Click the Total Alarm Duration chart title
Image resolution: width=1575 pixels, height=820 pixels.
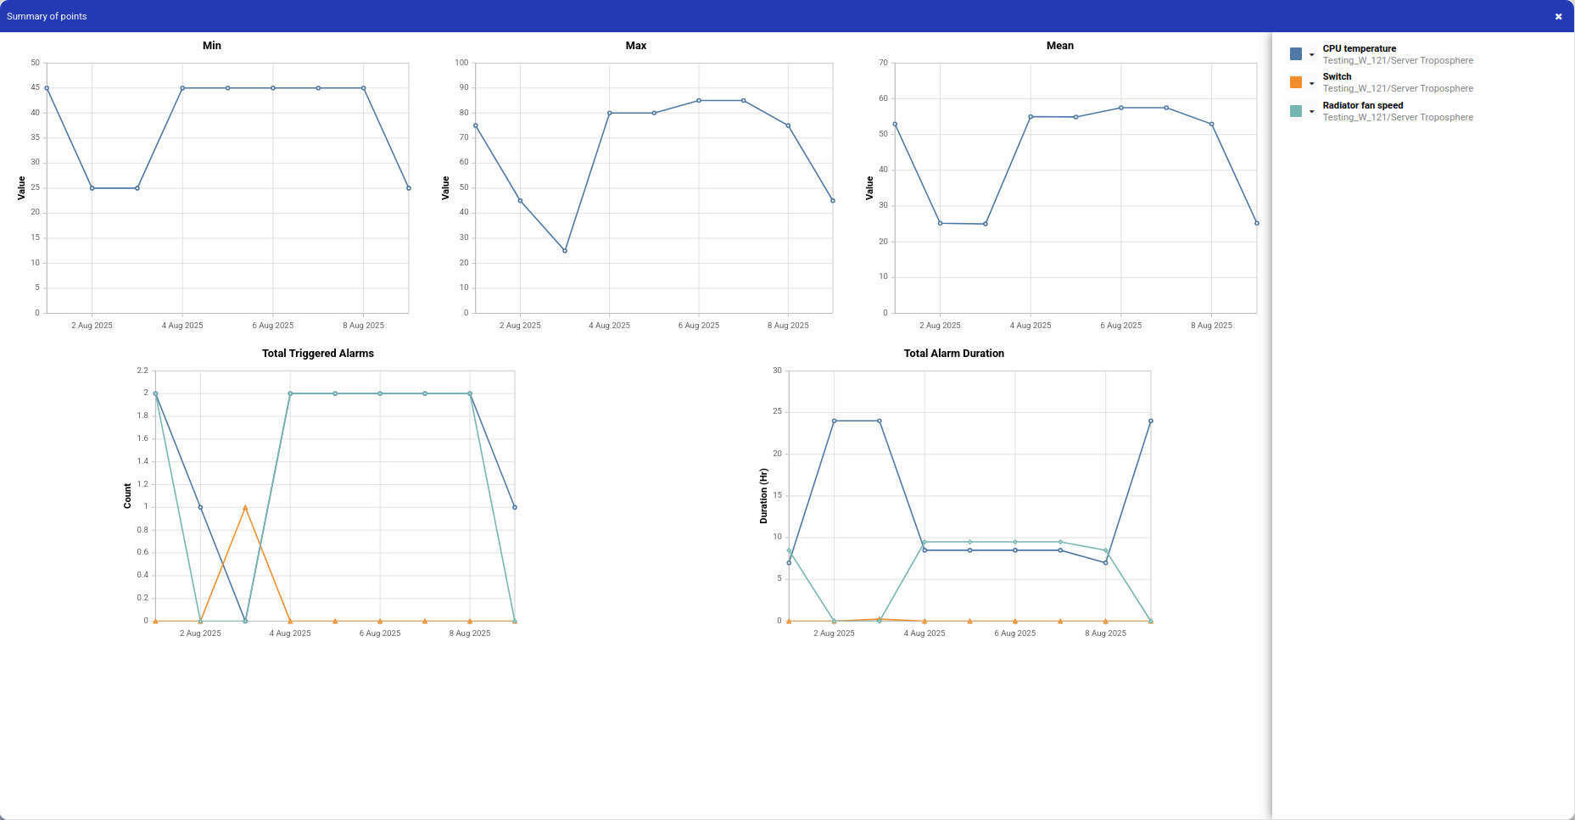[954, 354]
